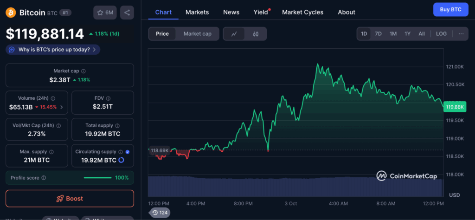
Task: Switch chart to Market cap view
Action: pyautogui.click(x=197, y=34)
